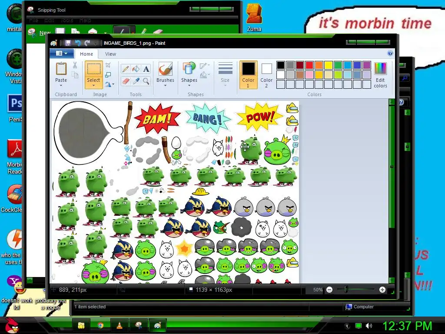
Task: Click the 12:37 PM taskbar clock
Action: click(408, 326)
